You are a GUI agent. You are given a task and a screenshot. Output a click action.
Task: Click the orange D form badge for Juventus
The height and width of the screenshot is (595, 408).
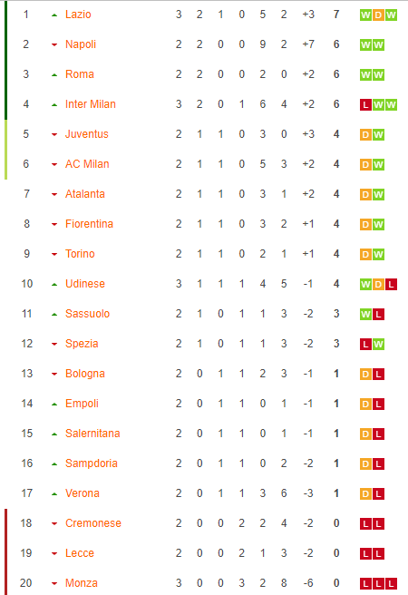(365, 134)
